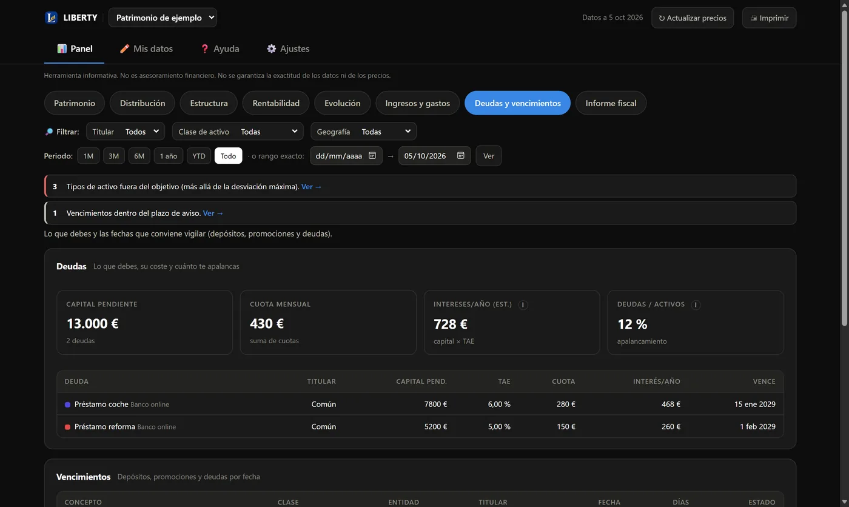The height and width of the screenshot is (507, 849).
Task: Expand the Clase de activo filter dropdown
Action: [x=238, y=132]
